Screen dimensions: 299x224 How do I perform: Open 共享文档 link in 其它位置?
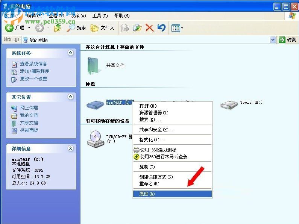(x=29, y=123)
